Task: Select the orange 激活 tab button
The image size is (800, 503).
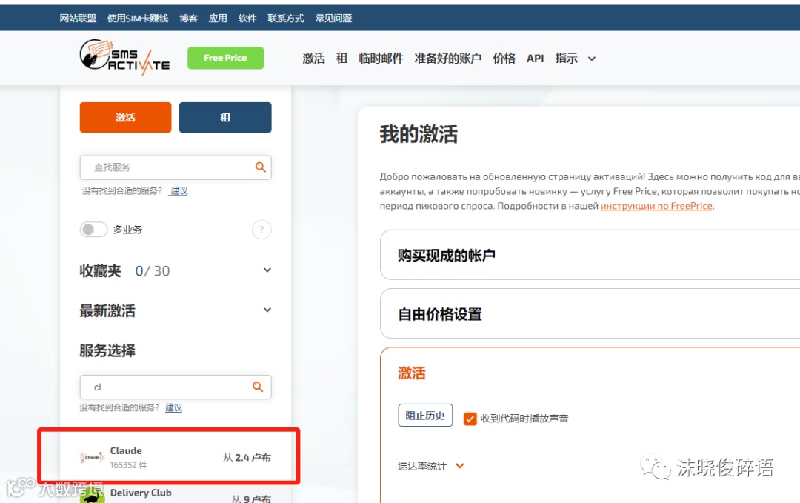Action: tap(125, 117)
